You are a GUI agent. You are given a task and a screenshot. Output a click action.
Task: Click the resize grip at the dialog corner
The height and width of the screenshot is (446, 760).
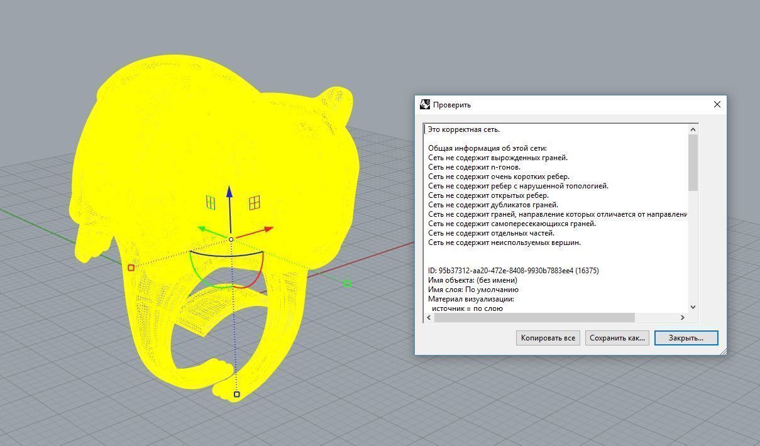pos(723,351)
